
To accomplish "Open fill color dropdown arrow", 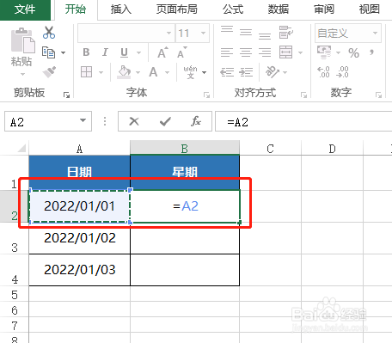I will pos(138,72).
